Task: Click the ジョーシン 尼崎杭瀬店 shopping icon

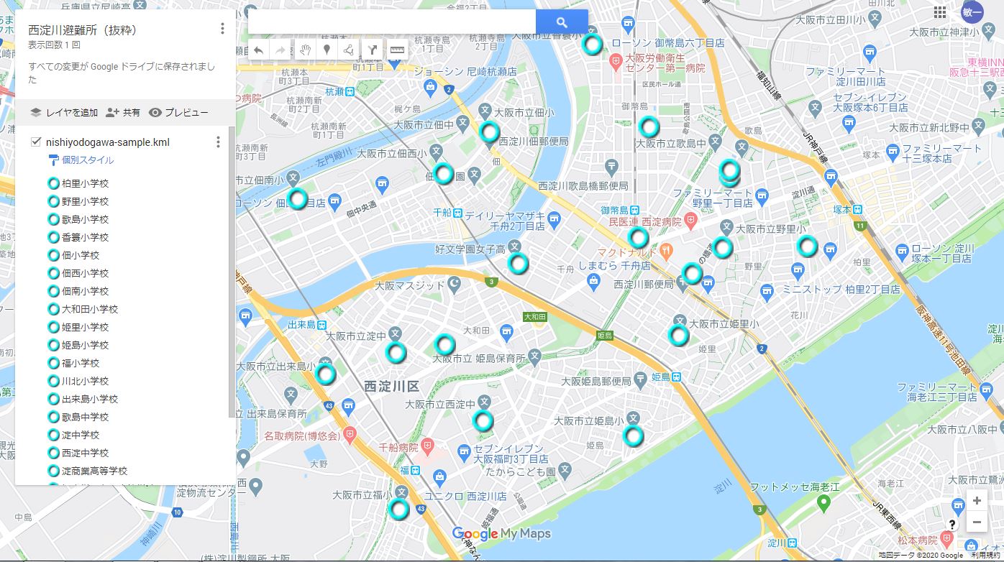Action: (431, 87)
